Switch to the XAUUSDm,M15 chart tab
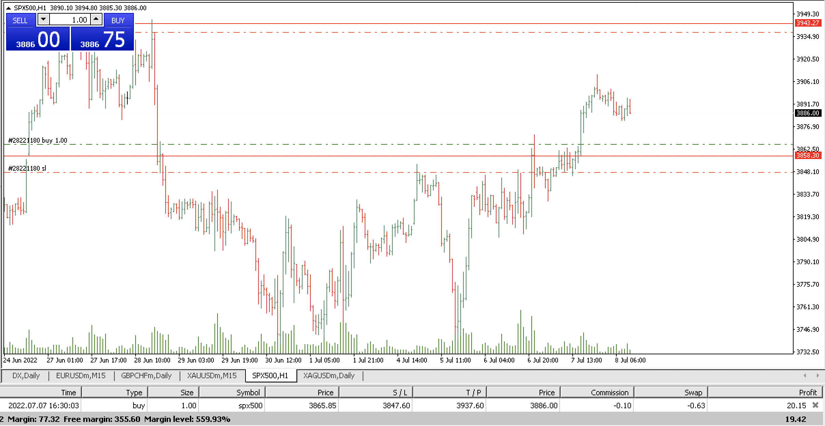The height and width of the screenshot is (426, 825). click(x=212, y=376)
